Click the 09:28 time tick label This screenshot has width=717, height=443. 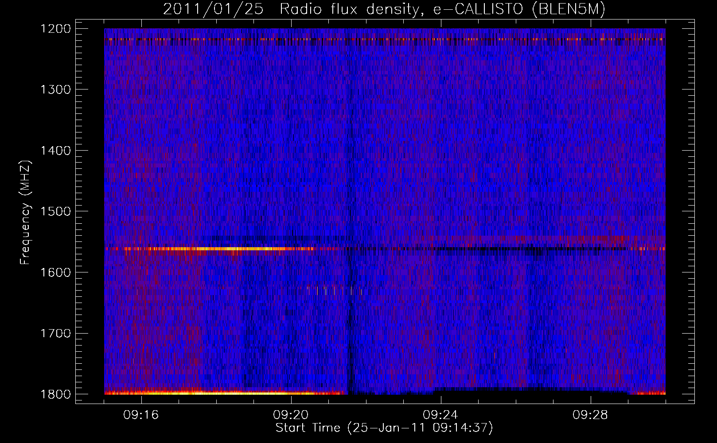coord(591,415)
